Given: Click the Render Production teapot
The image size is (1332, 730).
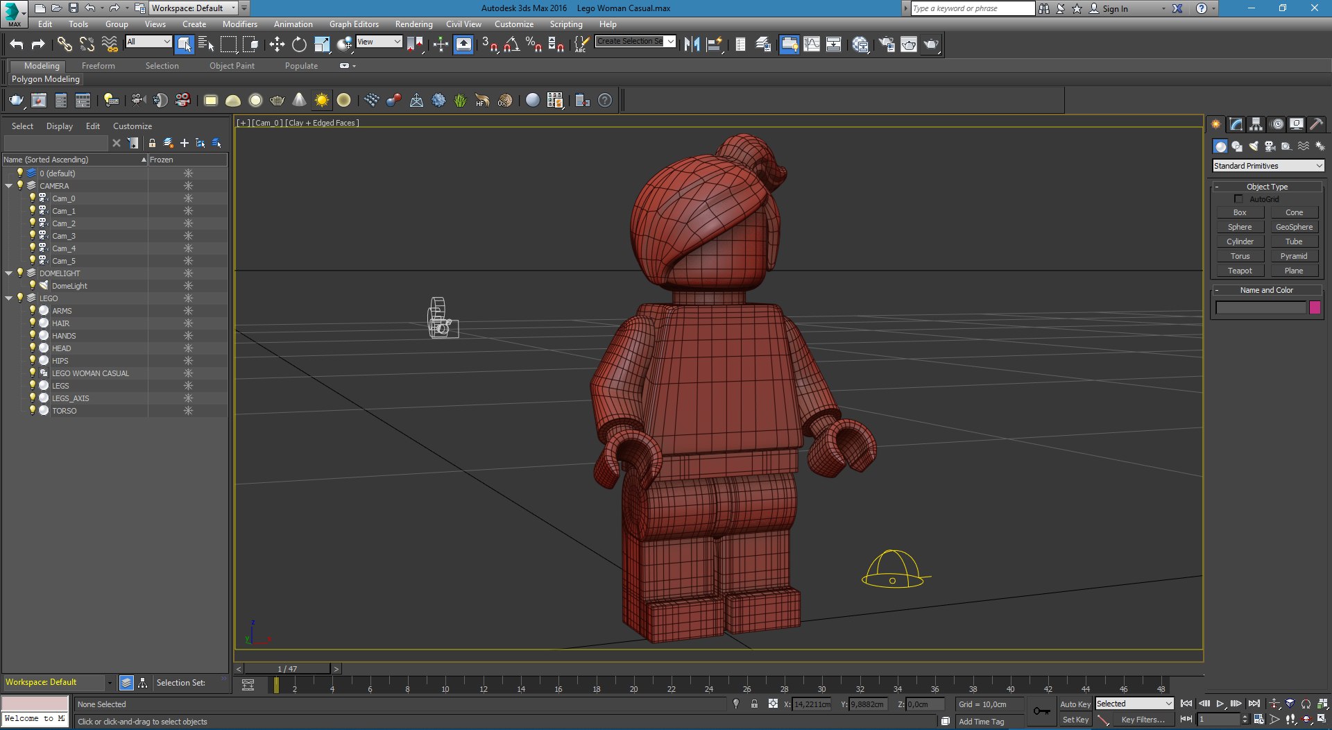Looking at the screenshot, I should coord(930,44).
